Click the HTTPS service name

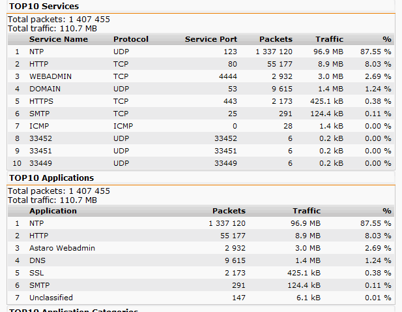[41, 101]
